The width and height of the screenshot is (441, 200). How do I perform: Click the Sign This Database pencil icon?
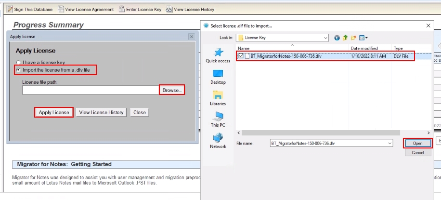[x=10, y=9]
